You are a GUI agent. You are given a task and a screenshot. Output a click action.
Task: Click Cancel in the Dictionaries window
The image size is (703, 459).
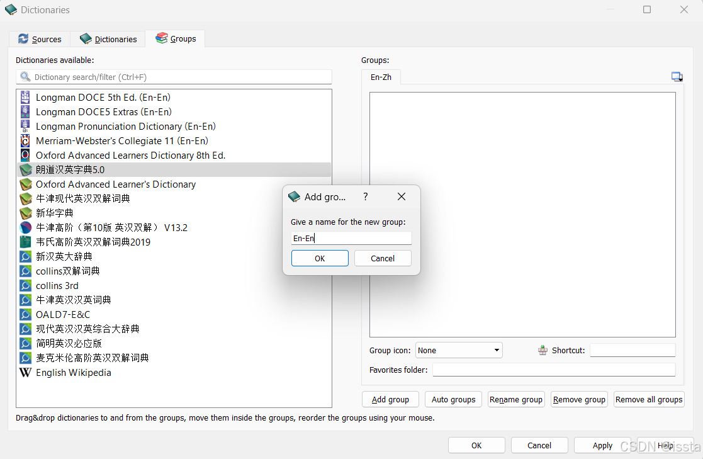(539, 445)
